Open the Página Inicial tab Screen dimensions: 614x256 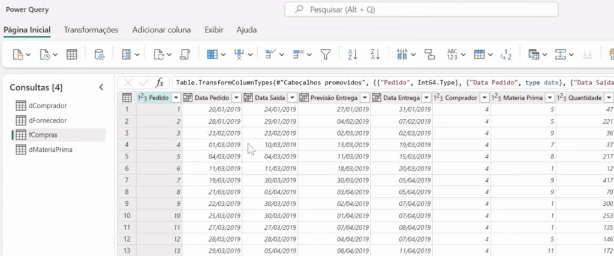(27, 30)
